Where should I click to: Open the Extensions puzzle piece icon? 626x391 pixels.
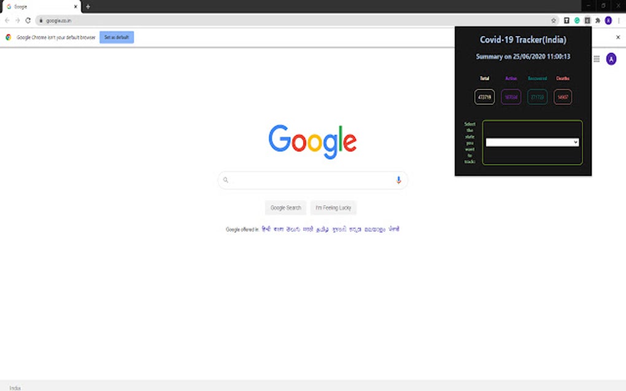pyautogui.click(x=597, y=20)
